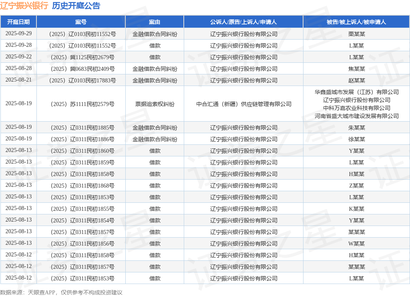Click the heading 历史开庭公告
Screen dimensions: 410x296
point(76,6)
